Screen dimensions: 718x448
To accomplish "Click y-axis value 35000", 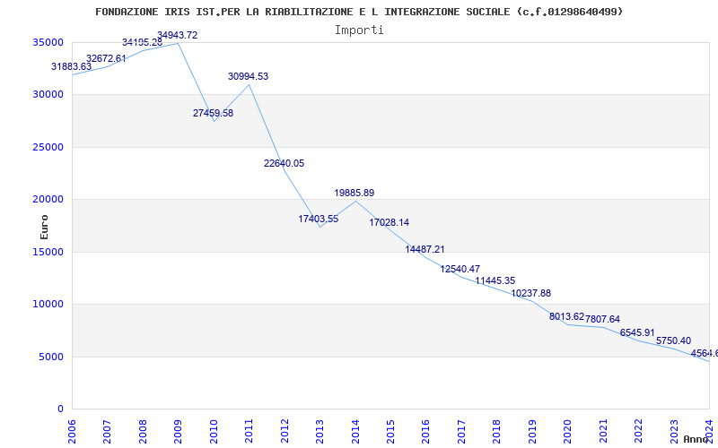I will tap(48, 42).
